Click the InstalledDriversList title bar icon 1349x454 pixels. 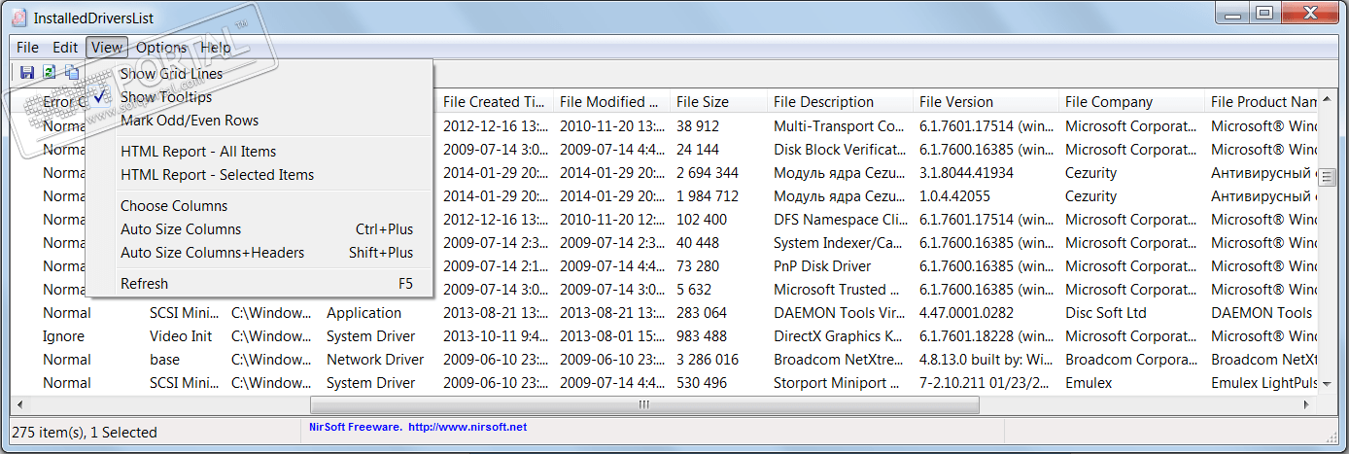18,17
